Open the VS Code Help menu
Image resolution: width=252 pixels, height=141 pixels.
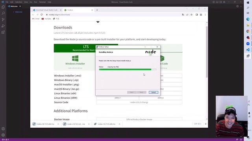pos(49,2)
